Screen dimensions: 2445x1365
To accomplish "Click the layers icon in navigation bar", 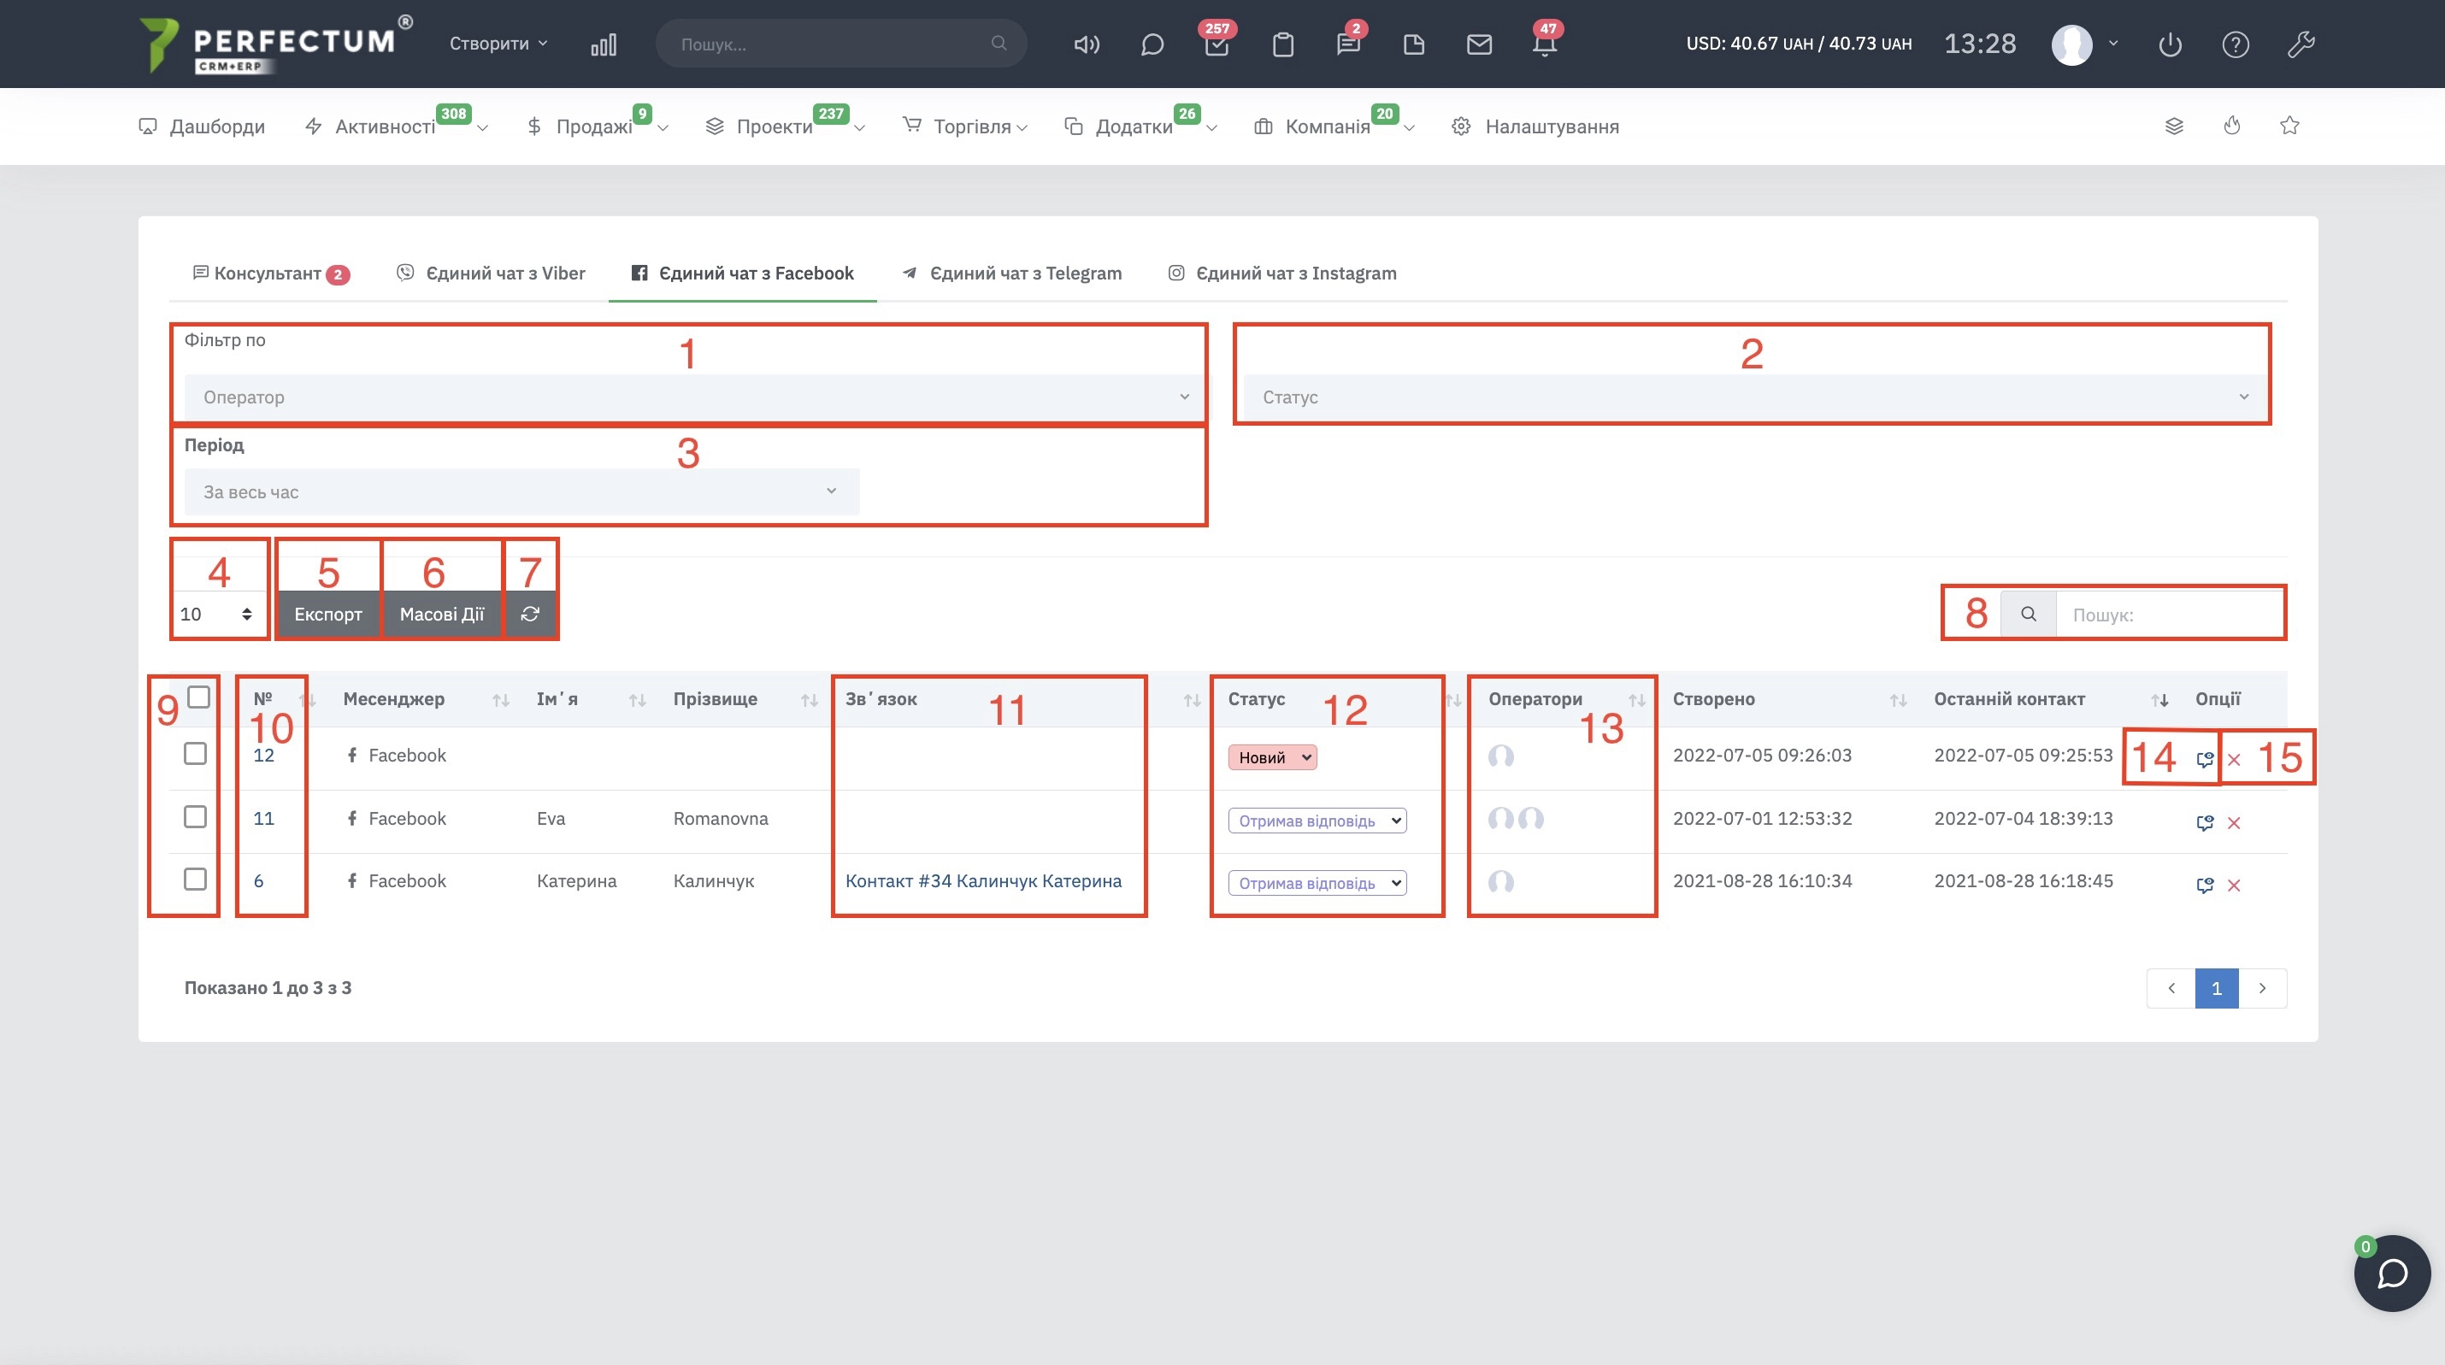I will (x=2173, y=126).
